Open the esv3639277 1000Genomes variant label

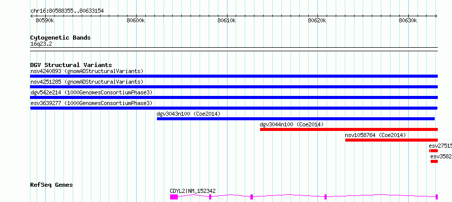(x=91, y=103)
